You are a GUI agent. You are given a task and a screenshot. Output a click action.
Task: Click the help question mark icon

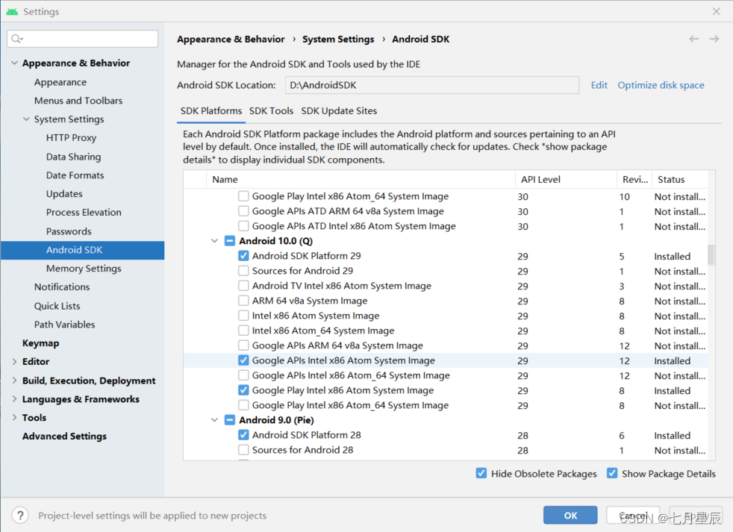[x=21, y=515]
